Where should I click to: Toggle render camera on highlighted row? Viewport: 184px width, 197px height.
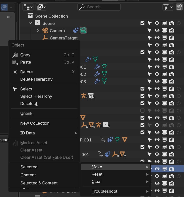point(171,169)
